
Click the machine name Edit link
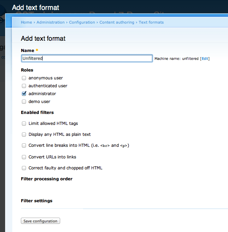(205, 59)
